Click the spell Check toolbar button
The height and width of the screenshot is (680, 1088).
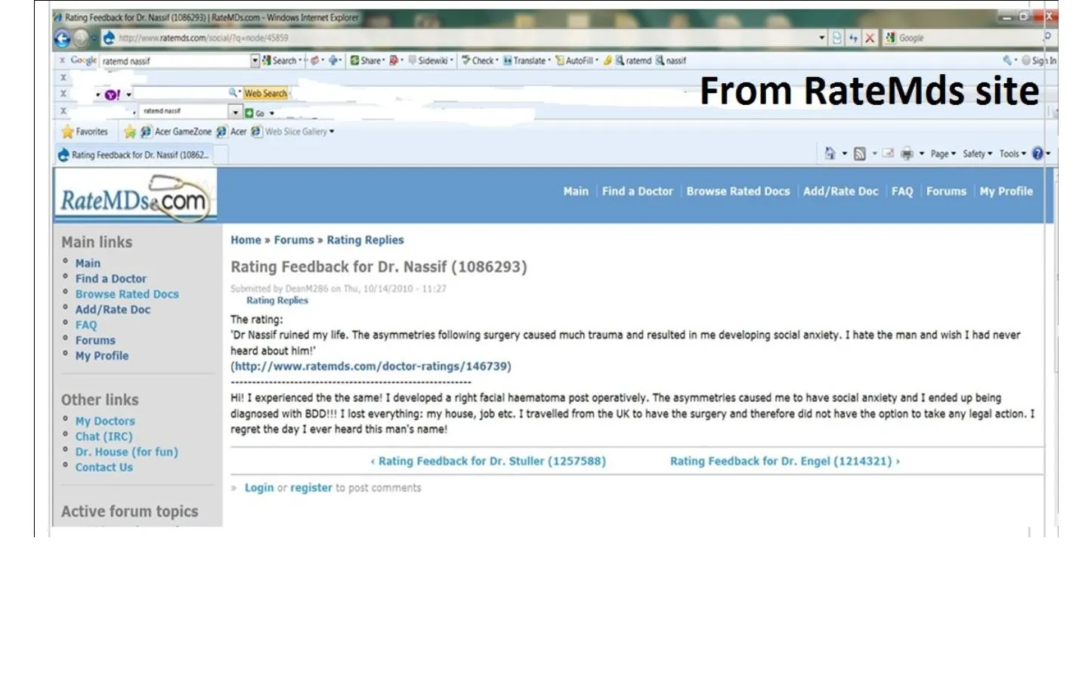pyautogui.click(x=480, y=60)
